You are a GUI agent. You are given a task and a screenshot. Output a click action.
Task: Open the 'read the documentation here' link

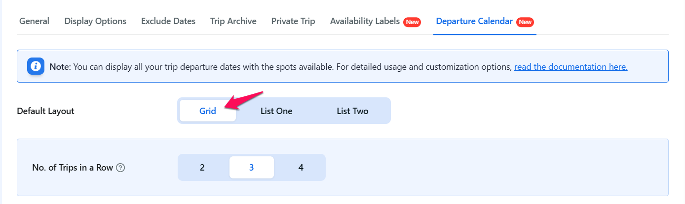point(571,67)
